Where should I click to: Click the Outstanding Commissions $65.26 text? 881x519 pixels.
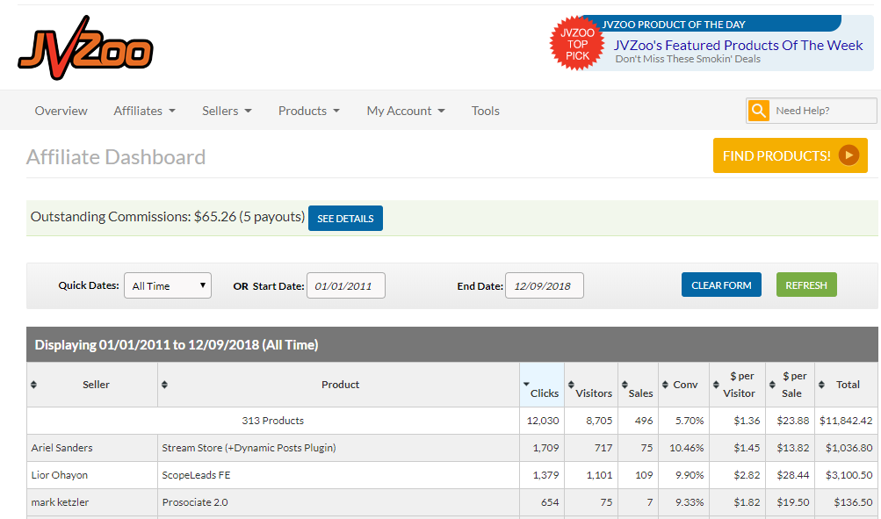168,217
